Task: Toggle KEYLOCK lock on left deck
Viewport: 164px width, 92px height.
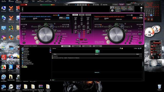Action: [26, 25]
